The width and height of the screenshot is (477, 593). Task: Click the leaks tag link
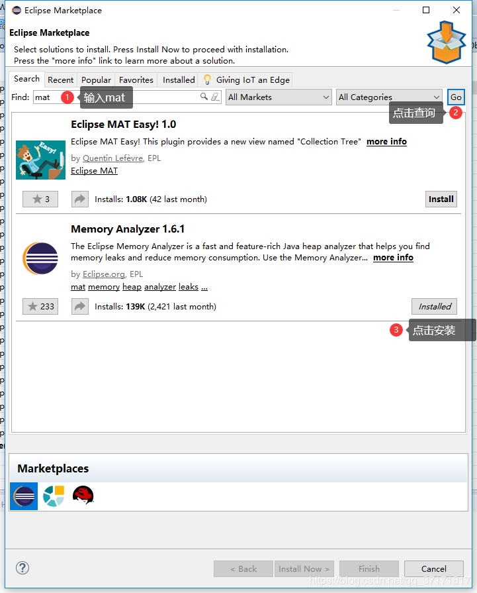coord(189,287)
